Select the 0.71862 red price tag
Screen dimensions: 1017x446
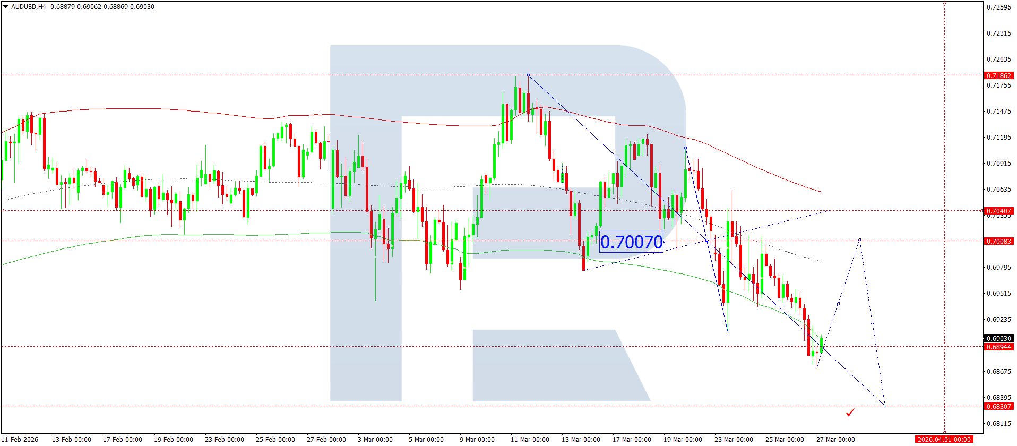click(998, 75)
